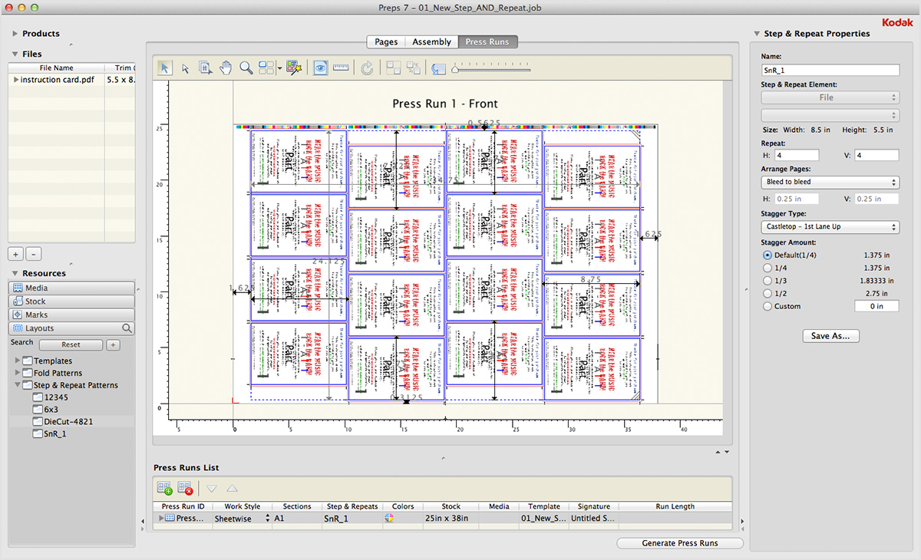Click the ruler measure tool icon
Image resolution: width=921 pixels, height=560 pixels.
342,68
